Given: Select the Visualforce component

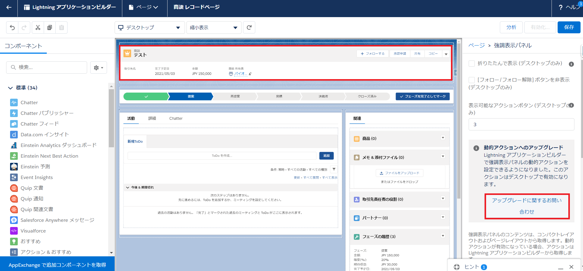Looking at the screenshot, I should (33, 231).
